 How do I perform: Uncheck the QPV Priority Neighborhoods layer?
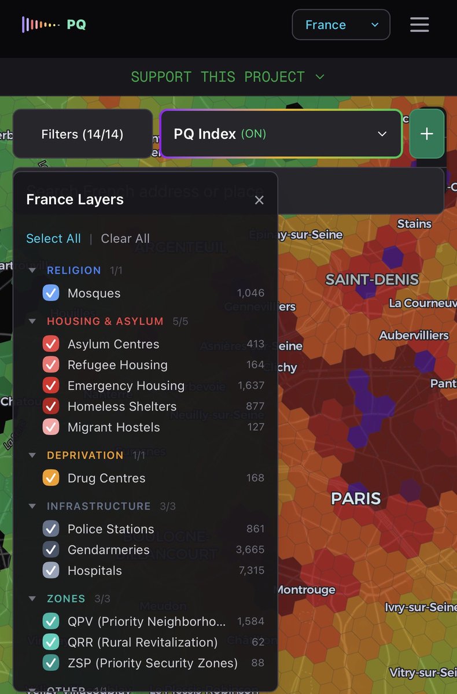point(51,622)
